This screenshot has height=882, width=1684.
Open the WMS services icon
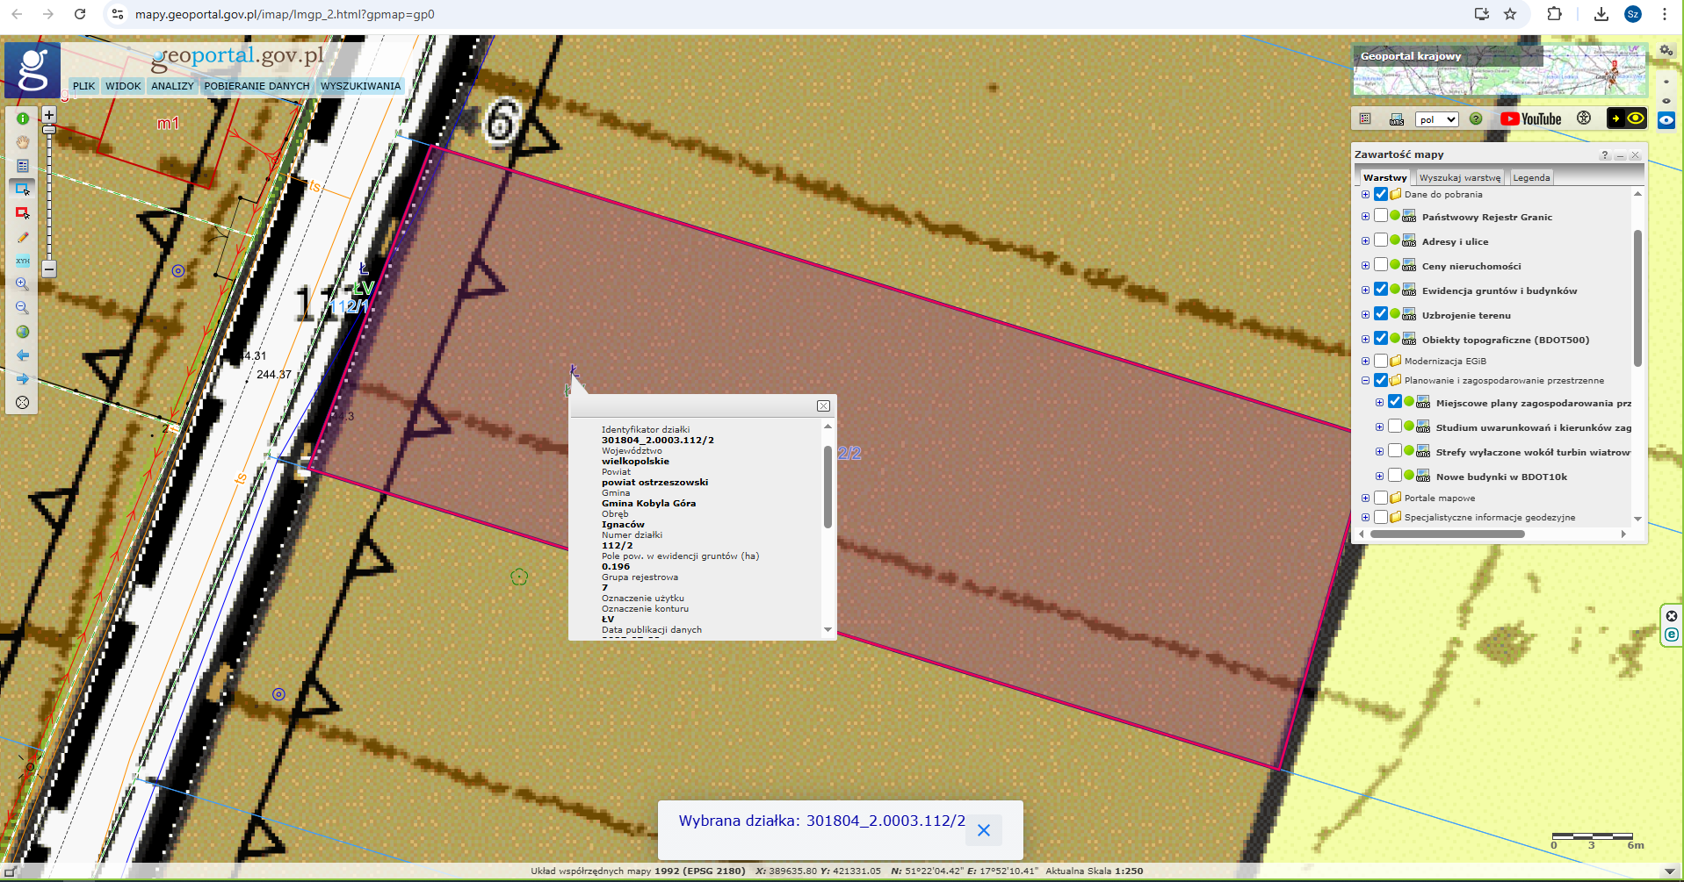tap(1397, 119)
